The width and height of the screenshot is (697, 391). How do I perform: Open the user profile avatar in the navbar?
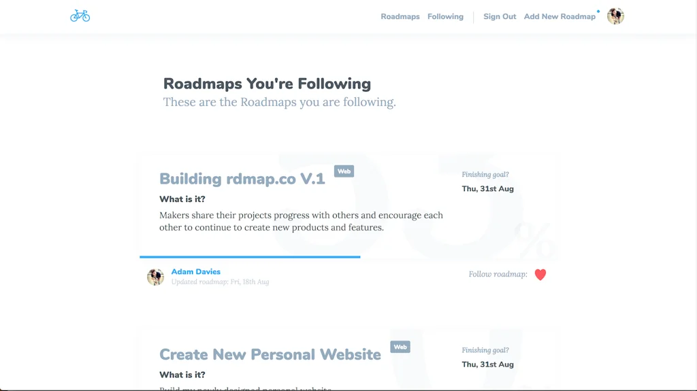[x=615, y=16]
